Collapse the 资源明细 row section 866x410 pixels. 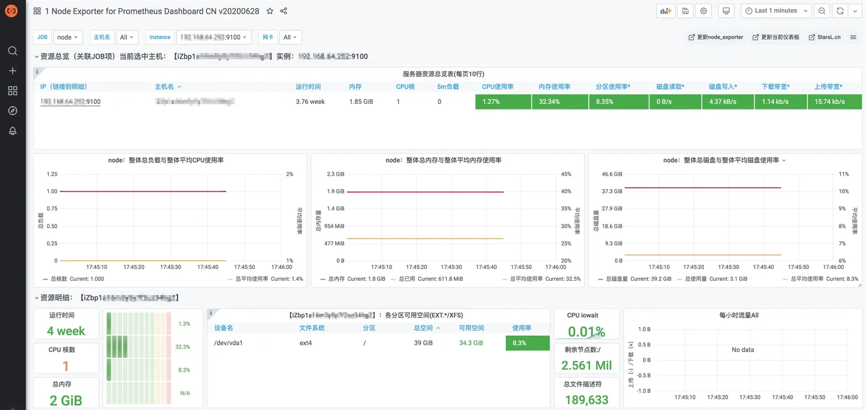click(x=36, y=298)
